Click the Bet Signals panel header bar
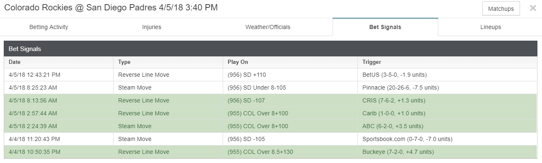This screenshot has width=542, height=163. 270,49
